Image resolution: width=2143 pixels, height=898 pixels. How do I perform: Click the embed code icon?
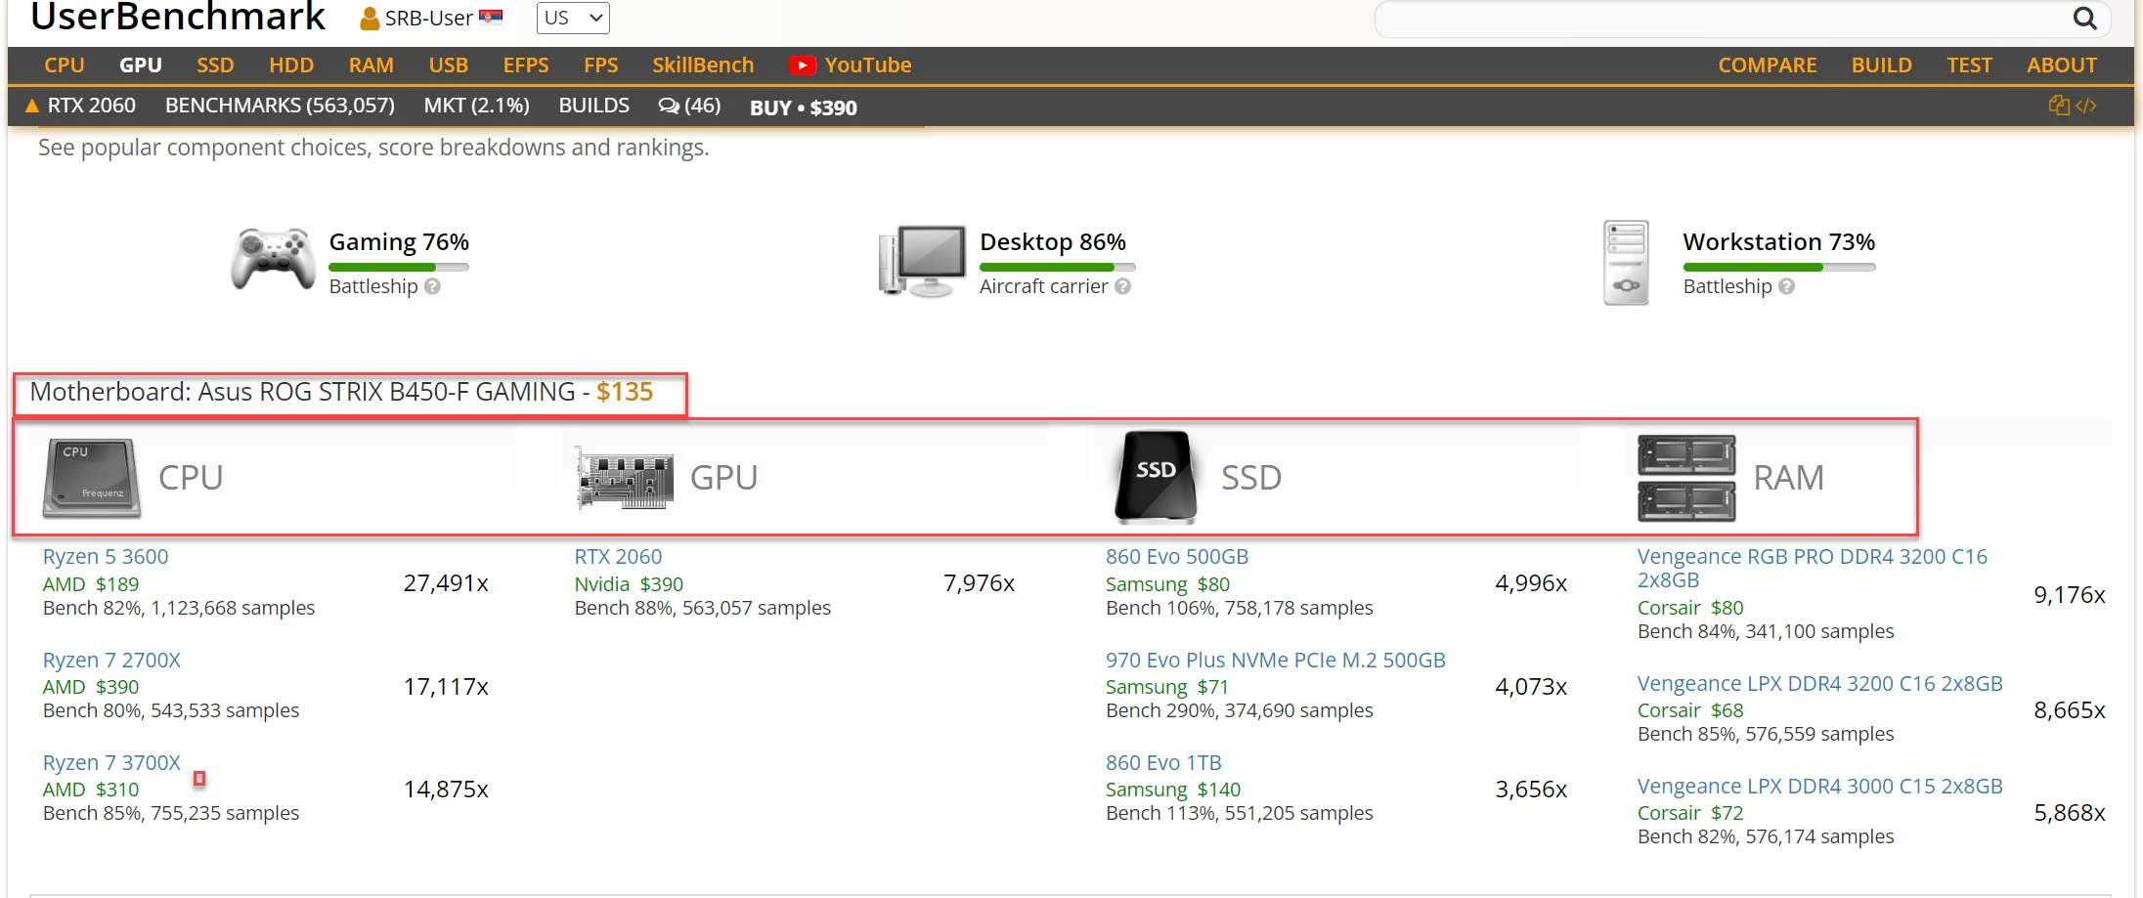pyautogui.click(x=2085, y=106)
